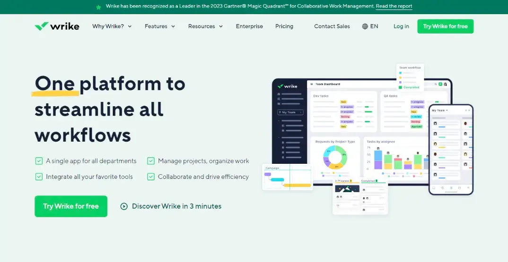Expand the Why Wrike? dropdown menu

[x=112, y=26]
